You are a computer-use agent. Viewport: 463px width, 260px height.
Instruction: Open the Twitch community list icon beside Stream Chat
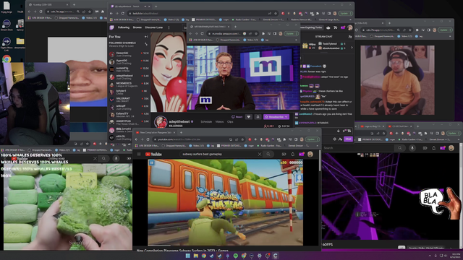(350, 37)
